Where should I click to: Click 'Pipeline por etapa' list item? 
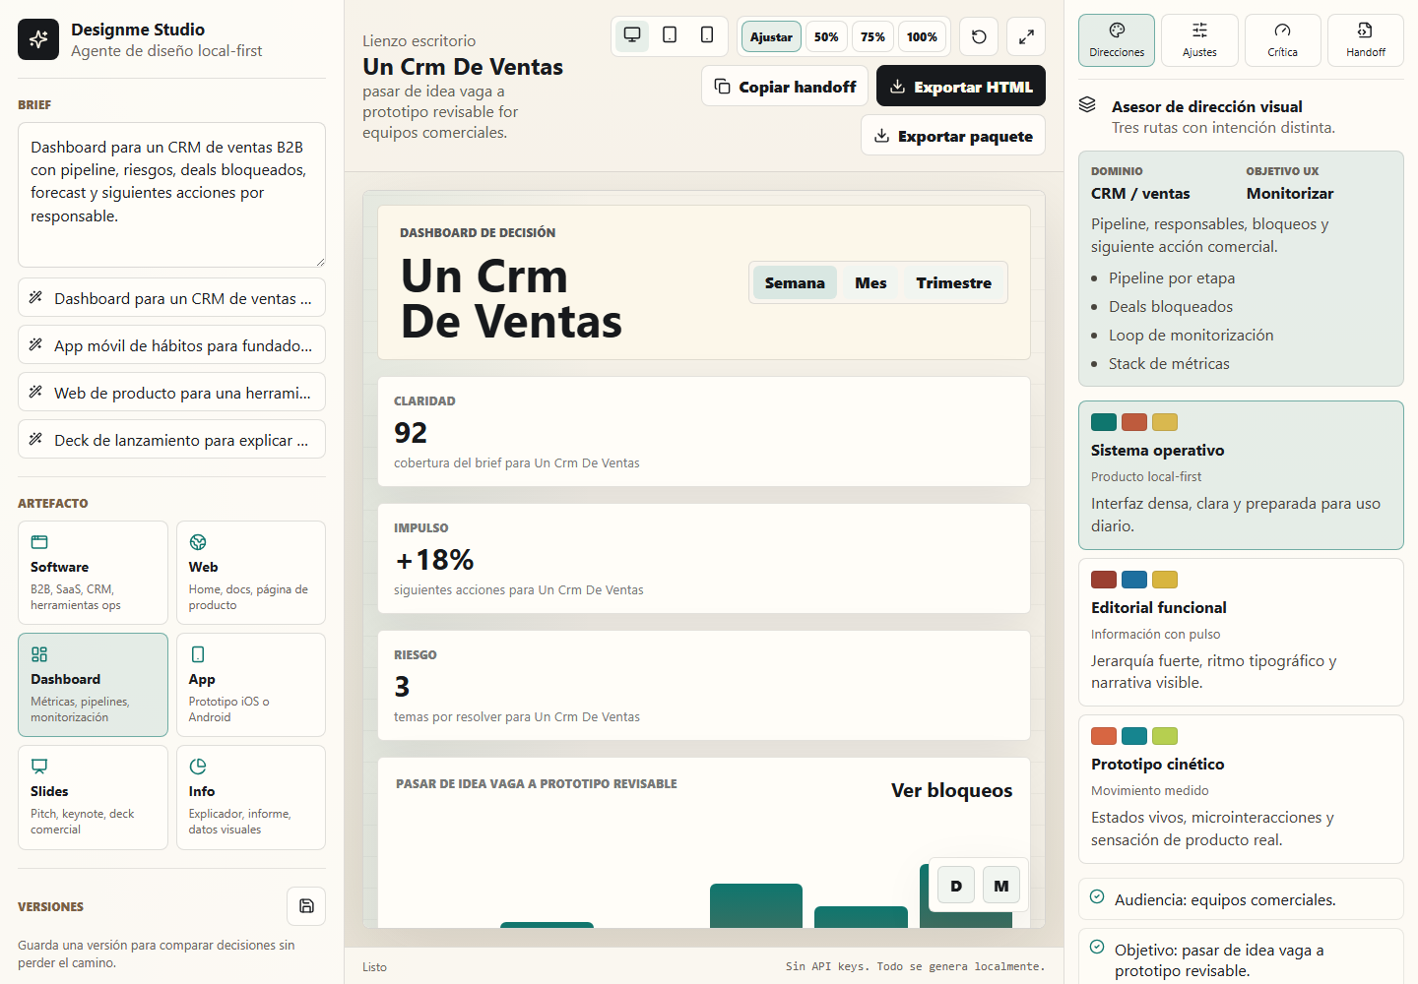(1172, 278)
